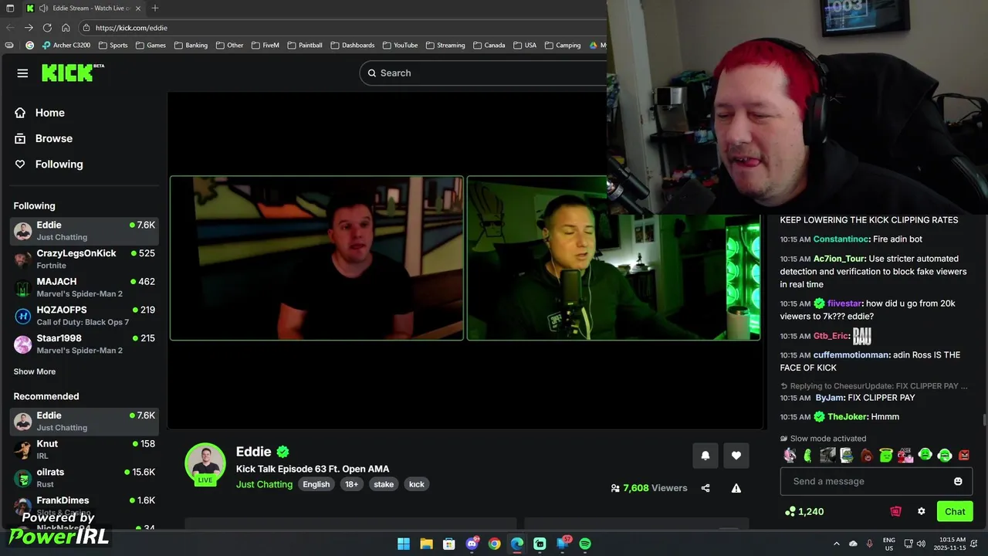
Task: Click the English language tag
Action: (316, 484)
